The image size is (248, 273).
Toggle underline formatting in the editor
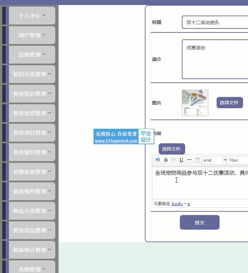[x=182, y=160]
